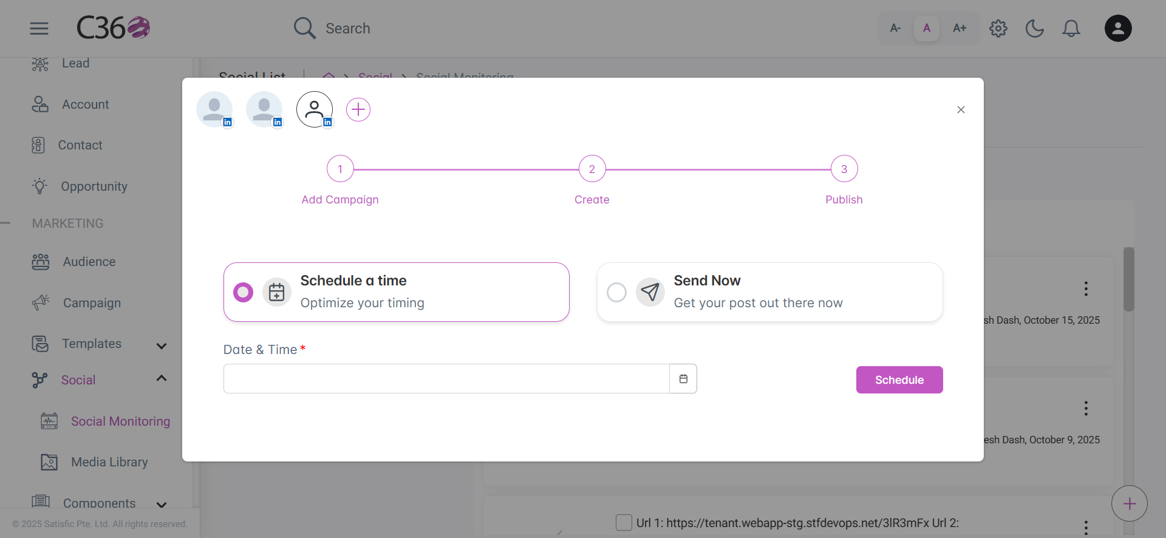The width and height of the screenshot is (1166, 538).
Task: Click the Social Monitoring icon
Action: coord(49,421)
